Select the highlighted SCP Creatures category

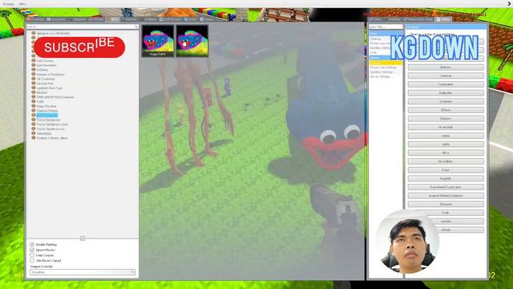pyautogui.click(x=47, y=116)
